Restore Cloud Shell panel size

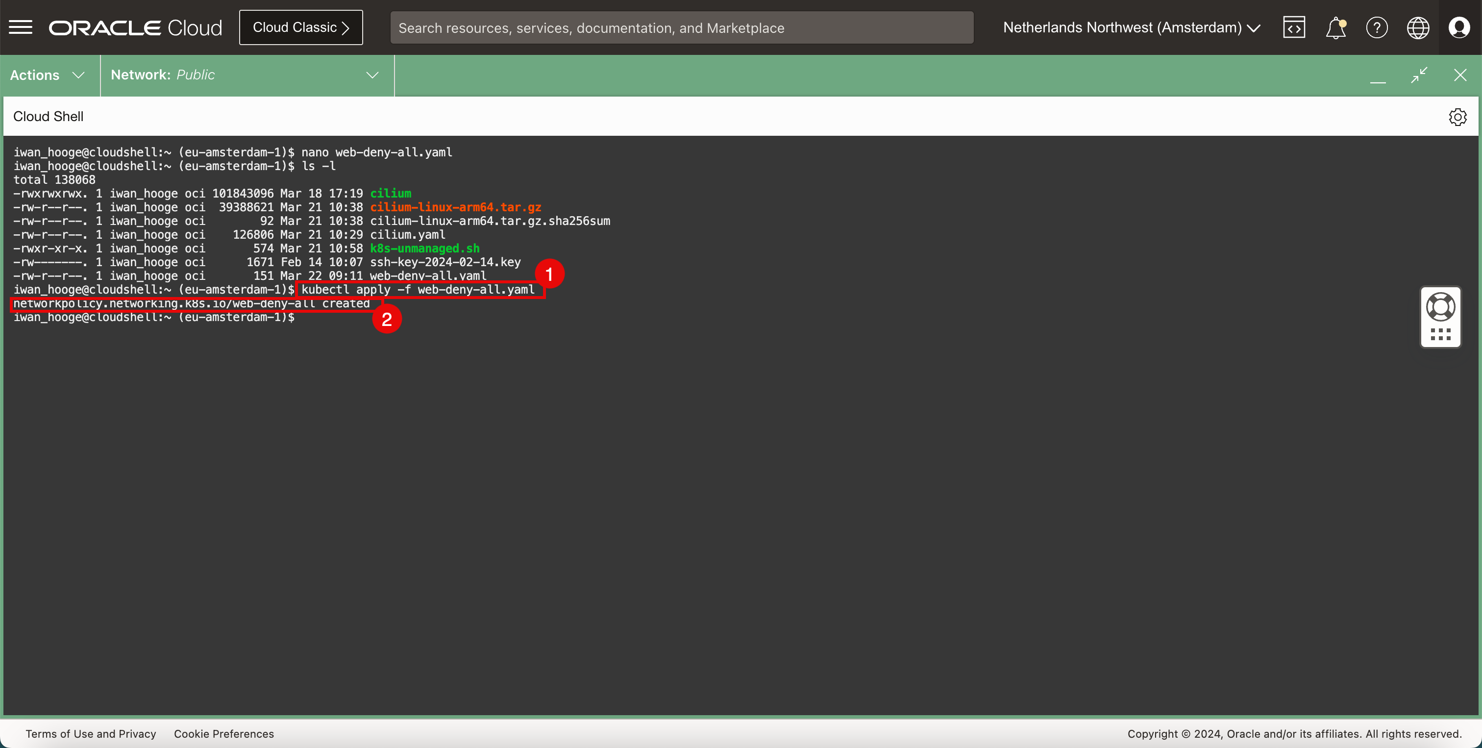1419,75
